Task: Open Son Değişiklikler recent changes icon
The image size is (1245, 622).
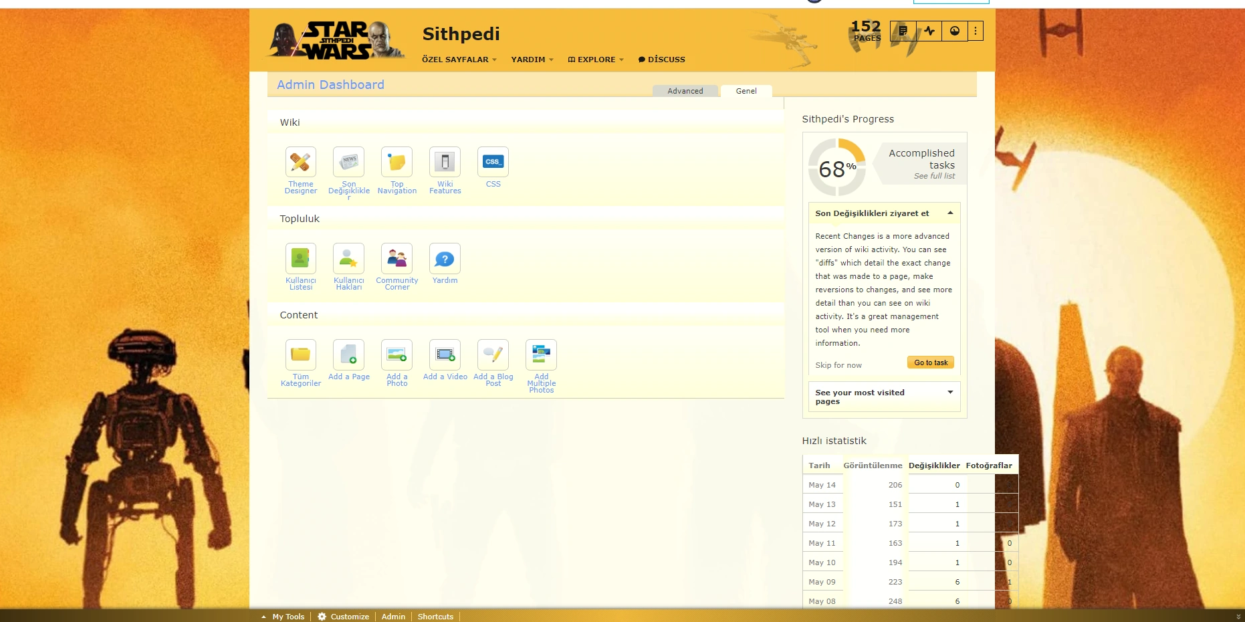Action: (x=348, y=162)
